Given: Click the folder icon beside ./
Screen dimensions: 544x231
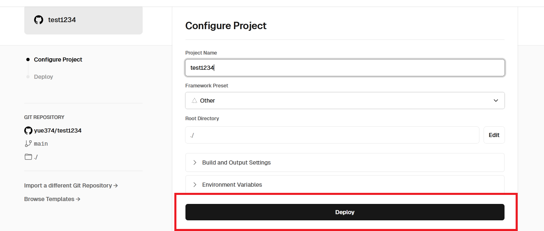Looking at the screenshot, I should point(28,157).
